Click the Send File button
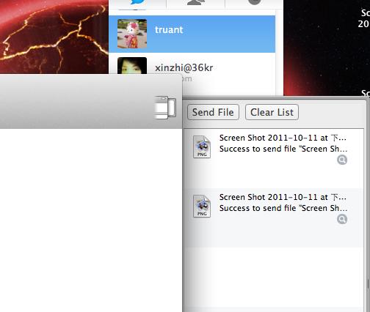The width and height of the screenshot is (370, 312). click(213, 112)
